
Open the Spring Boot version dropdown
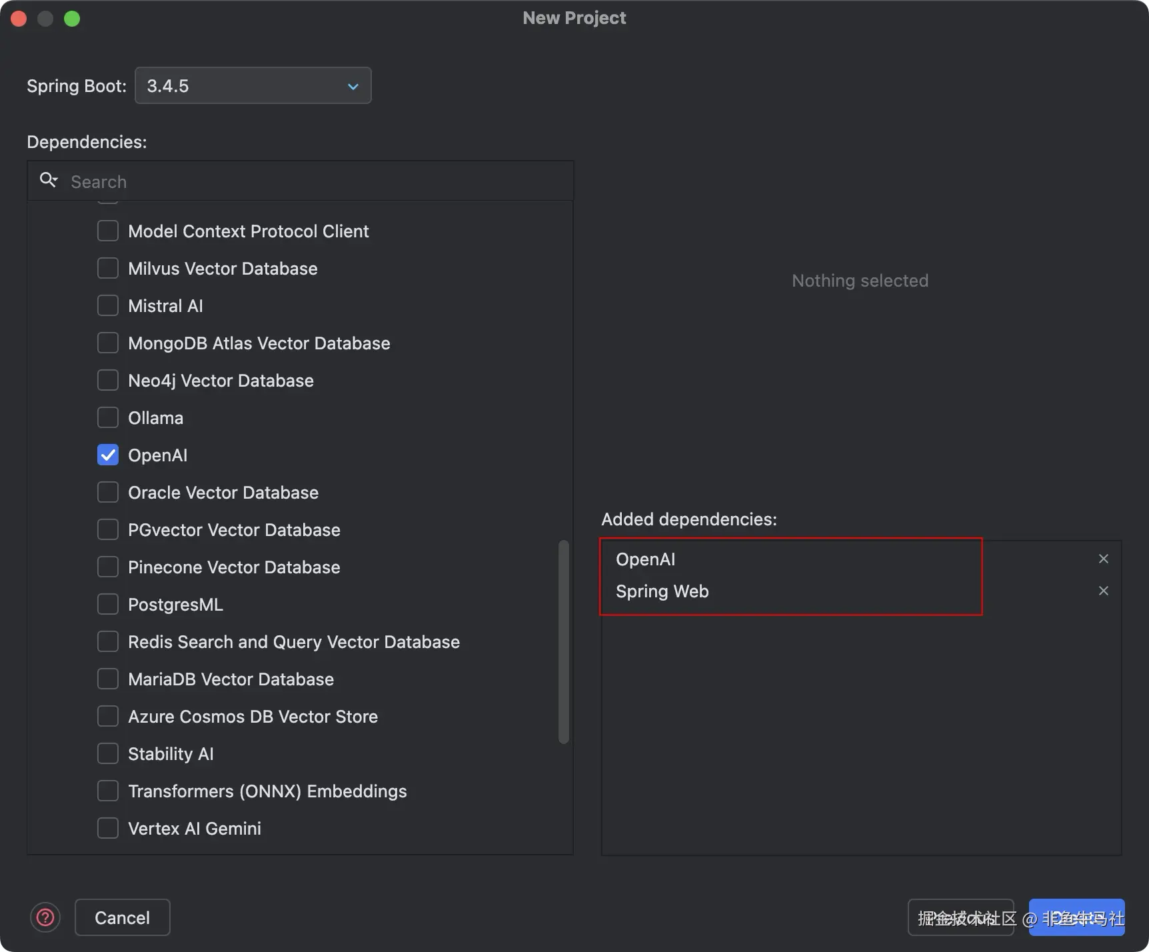(x=253, y=85)
